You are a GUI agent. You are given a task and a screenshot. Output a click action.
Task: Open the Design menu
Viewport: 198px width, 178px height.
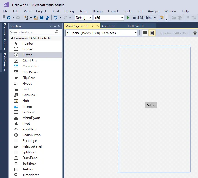(x=98, y=11)
